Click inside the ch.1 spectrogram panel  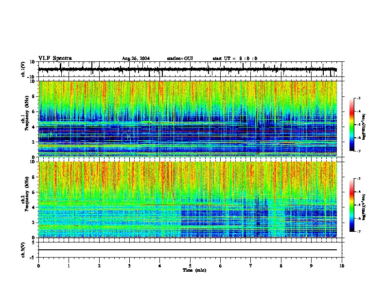click(x=188, y=119)
